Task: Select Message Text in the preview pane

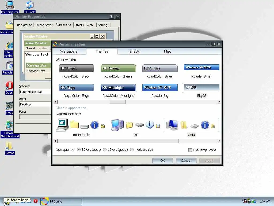Action: point(36,71)
